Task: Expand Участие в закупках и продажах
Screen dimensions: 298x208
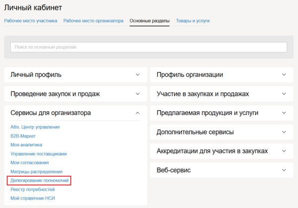Action: point(284,94)
